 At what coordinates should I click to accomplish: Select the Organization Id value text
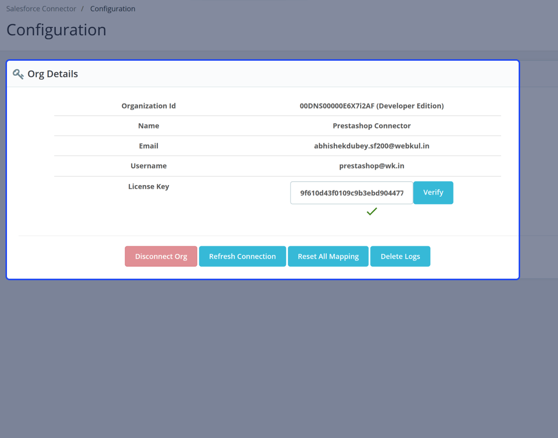[x=372, y=106]
